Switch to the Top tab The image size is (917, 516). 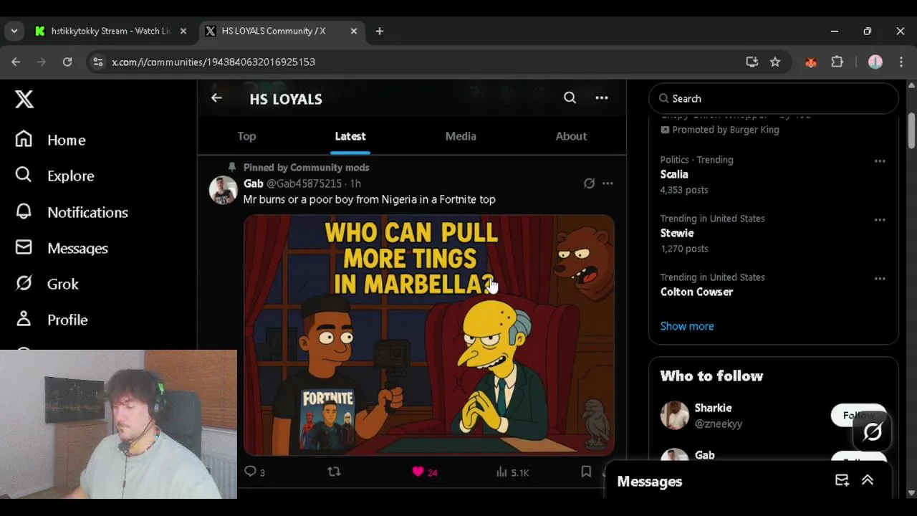246,136
